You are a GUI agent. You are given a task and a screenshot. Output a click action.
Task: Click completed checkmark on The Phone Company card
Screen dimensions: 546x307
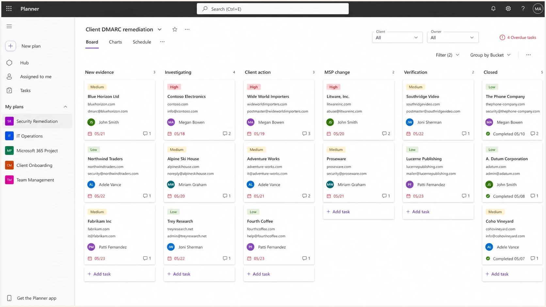point(488,134)
